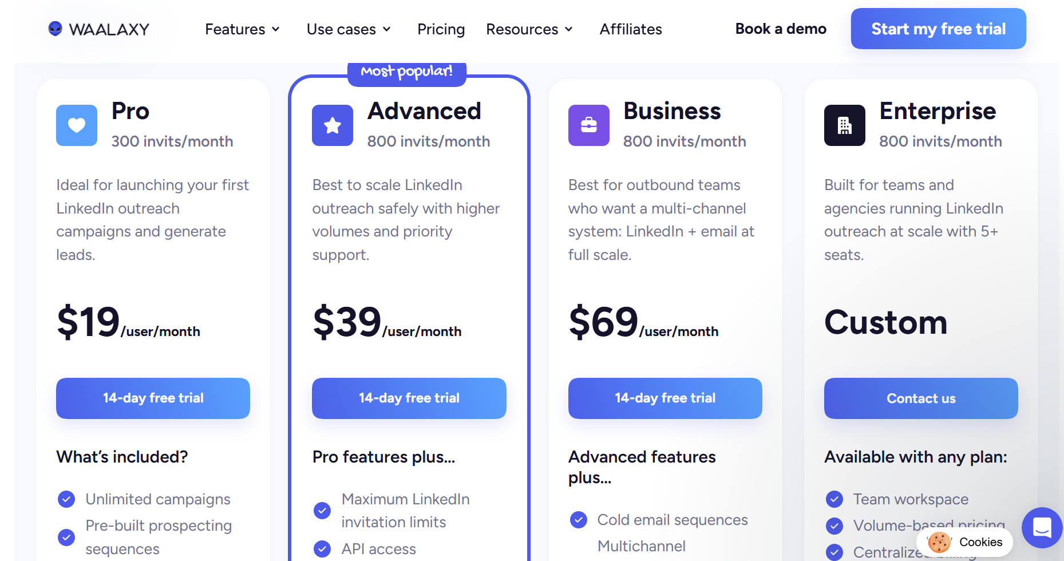Viewport: 1064px width, 561px height.
Task: Open the chat widget bubble
Action: click(x=1042, y=527)
